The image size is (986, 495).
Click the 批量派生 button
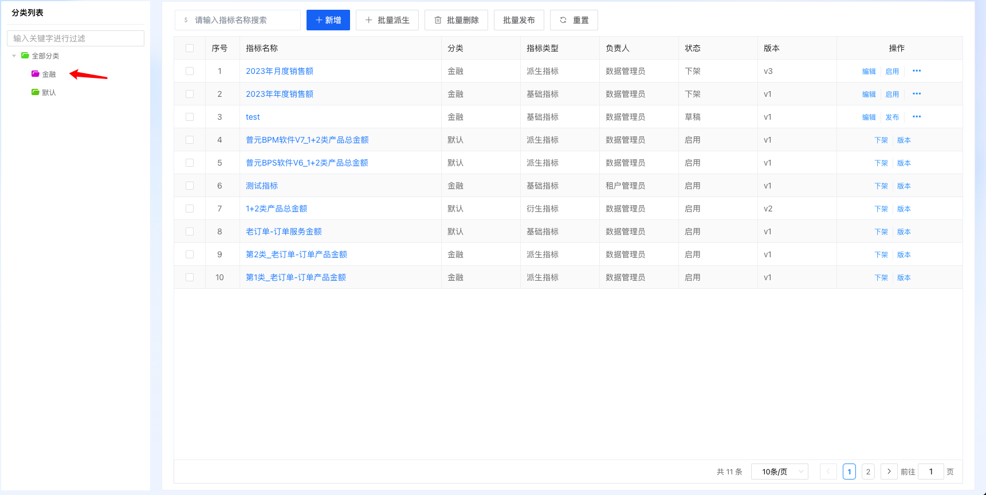pyautogui.click(x=387, y=20)
